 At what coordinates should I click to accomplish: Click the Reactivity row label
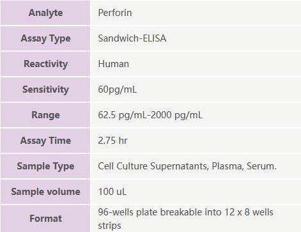[45, 64]
